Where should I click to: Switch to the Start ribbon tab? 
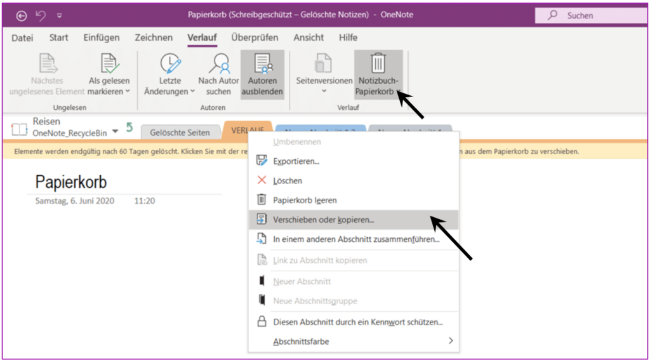click(59, 37)
